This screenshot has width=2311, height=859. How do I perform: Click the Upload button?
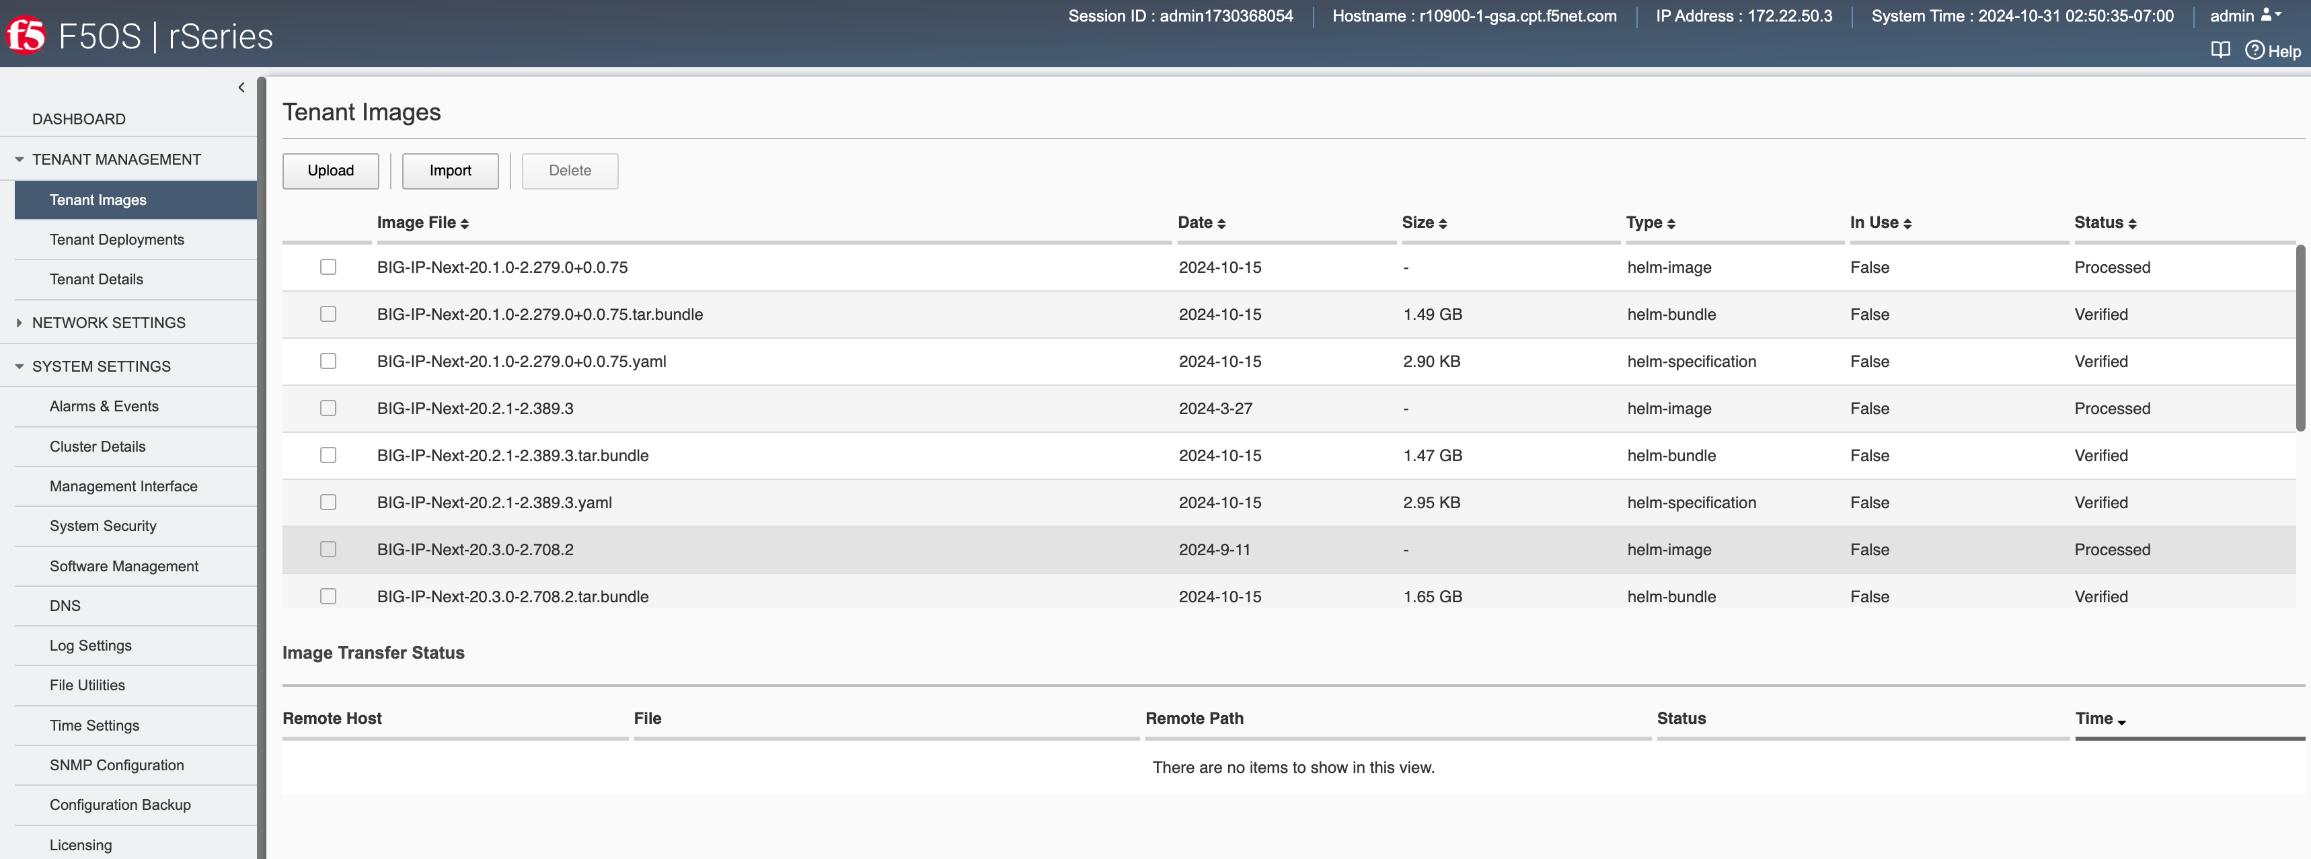[330, 170]
